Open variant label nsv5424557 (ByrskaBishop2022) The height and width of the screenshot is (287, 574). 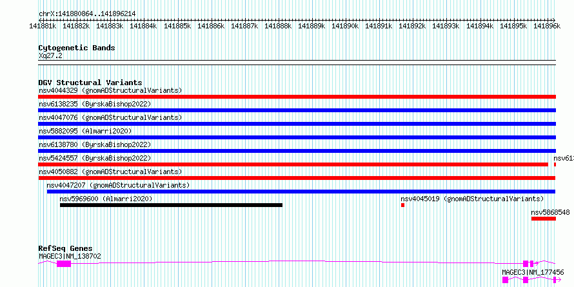tap(95, 158)
